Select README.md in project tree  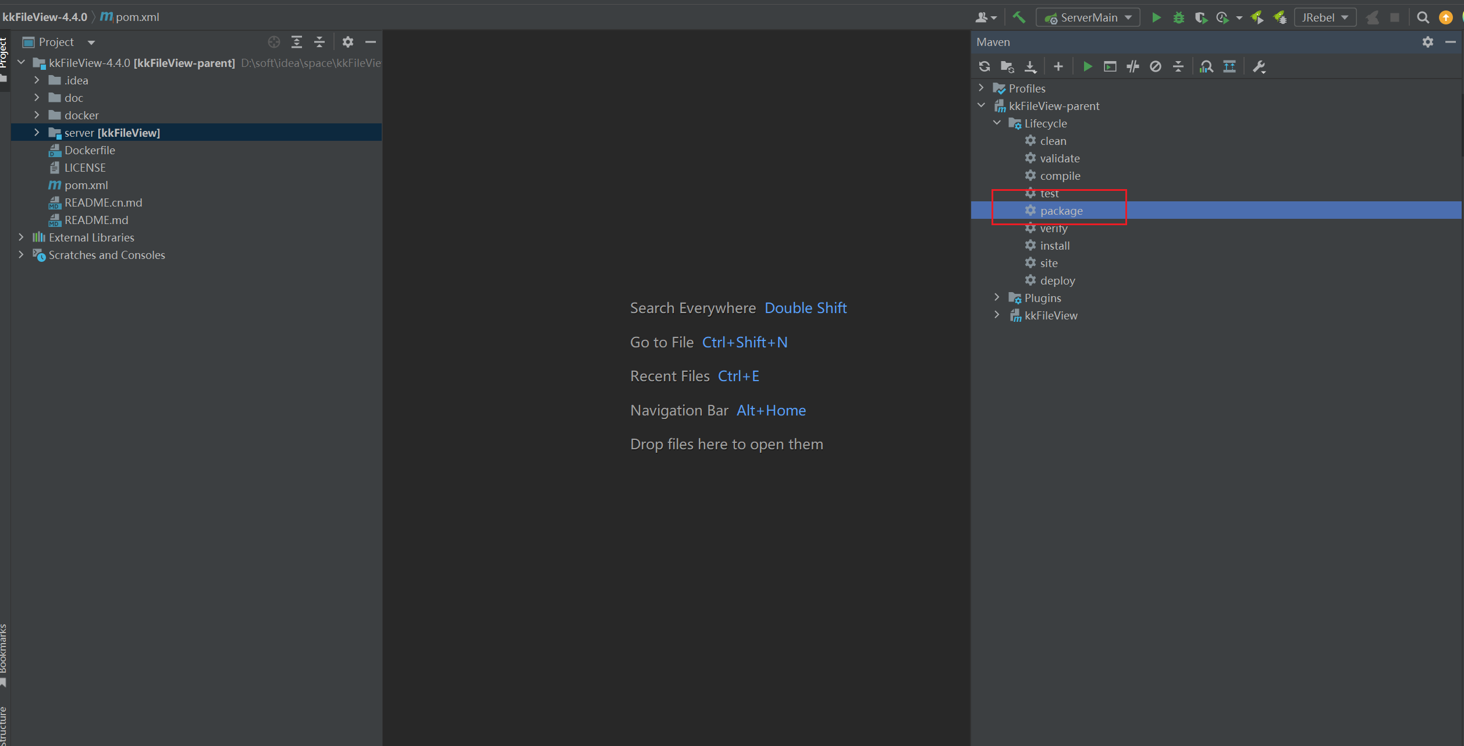(97, 220)
